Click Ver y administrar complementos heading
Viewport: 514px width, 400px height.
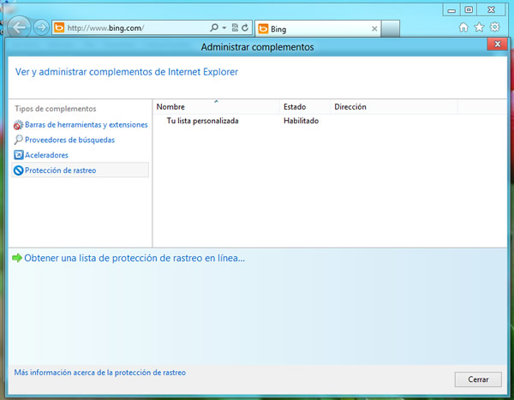click(127, 72)
